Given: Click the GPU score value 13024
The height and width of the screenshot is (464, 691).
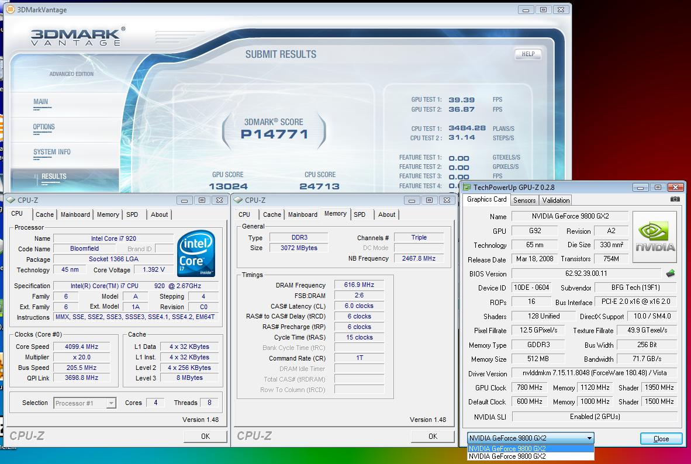Looking at the screenshot, I should tap(228, 186).
